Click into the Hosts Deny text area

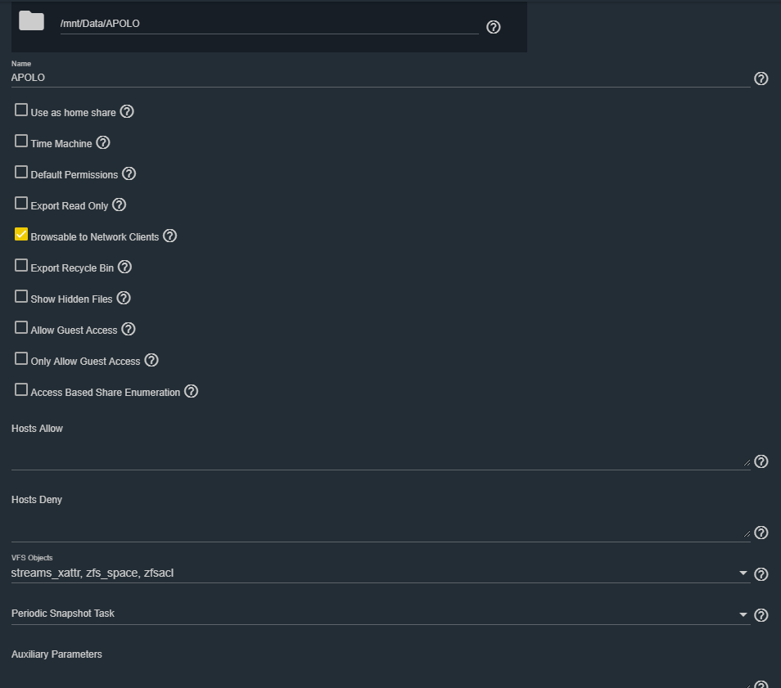(x=381, y=526)
